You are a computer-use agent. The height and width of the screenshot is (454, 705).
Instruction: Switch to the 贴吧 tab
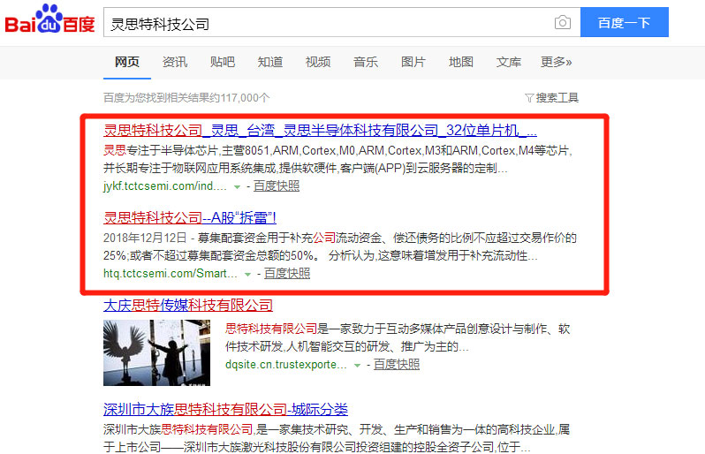coord(223,62)
